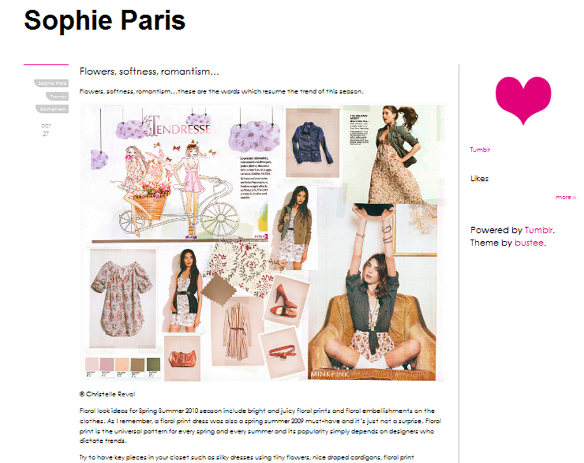
Task: Expand likes with the "more »" link
Action: click(566, 197)
